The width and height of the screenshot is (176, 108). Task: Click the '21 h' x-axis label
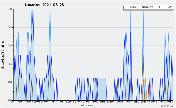click(x=157, y=102)
